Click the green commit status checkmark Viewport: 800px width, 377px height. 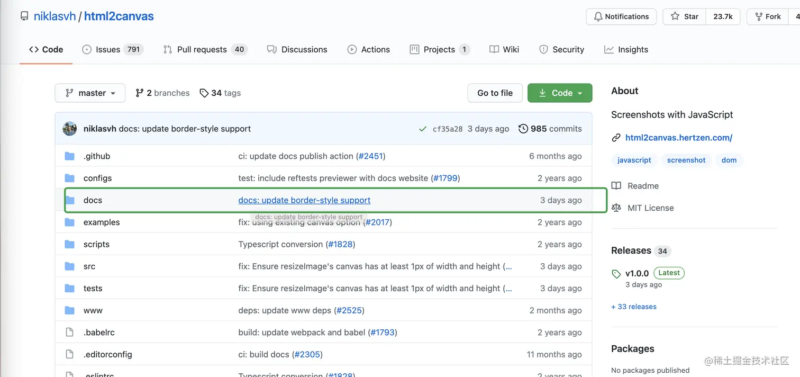pyautogui.click(x=422, y=129)
